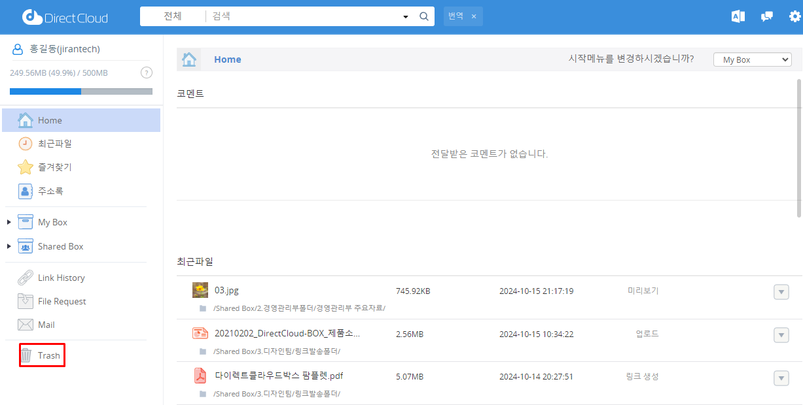The image size is (803, 405).
Task: Open settings gear icon
Action: tap(794, 16)
